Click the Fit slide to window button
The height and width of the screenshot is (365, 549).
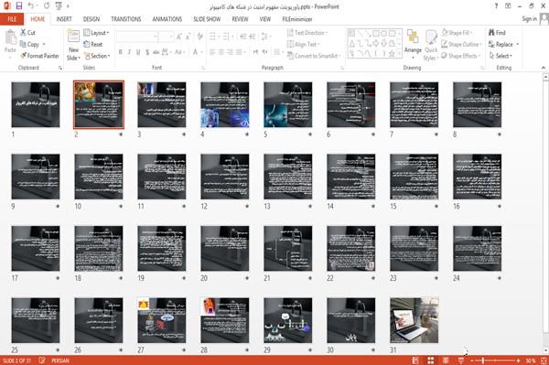pyautogui.click(x=544, y=360)
